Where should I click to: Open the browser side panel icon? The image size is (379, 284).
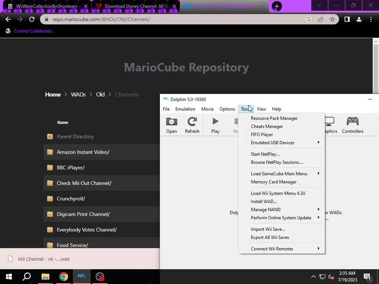[347, 19]
